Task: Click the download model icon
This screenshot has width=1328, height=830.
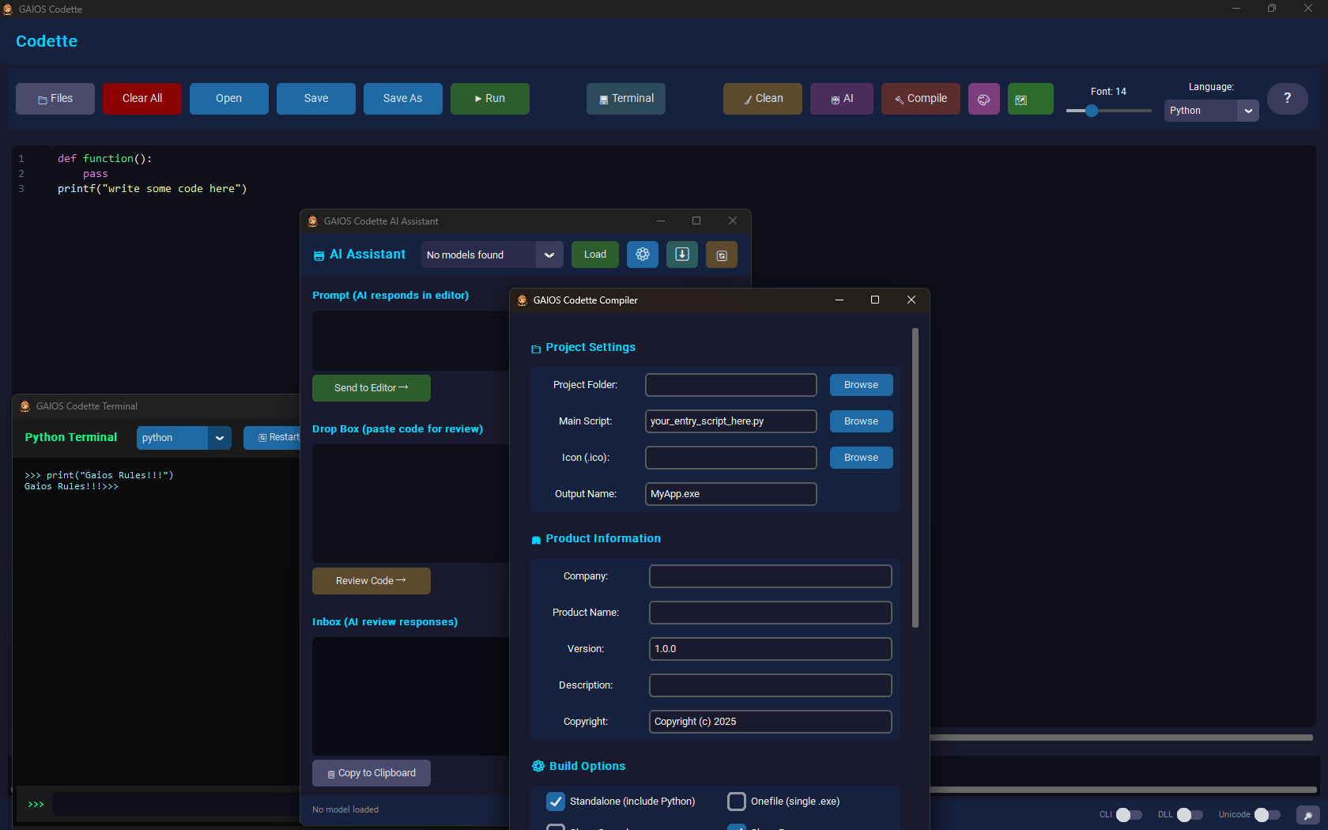Action: 681,255
